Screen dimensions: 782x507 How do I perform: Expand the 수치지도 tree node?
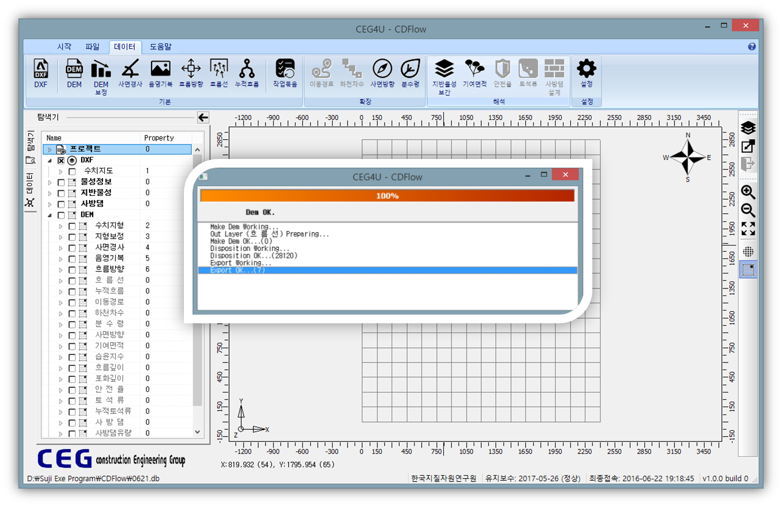(61, 171)
